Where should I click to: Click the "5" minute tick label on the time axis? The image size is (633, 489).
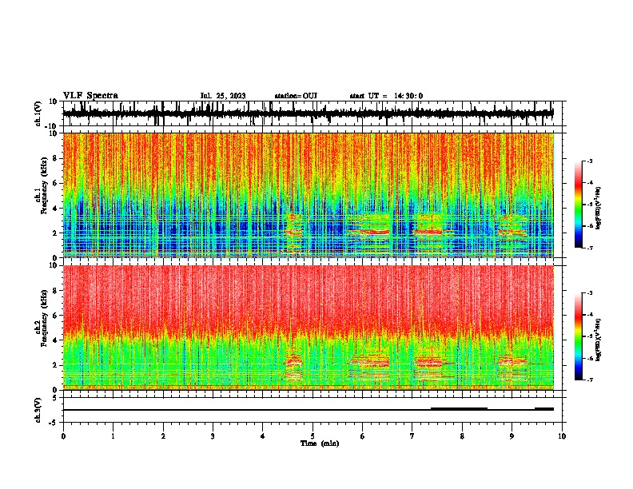point(313,436)
